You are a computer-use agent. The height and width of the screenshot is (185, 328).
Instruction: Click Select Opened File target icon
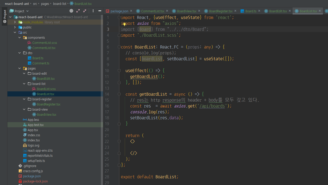pos(71,11)
